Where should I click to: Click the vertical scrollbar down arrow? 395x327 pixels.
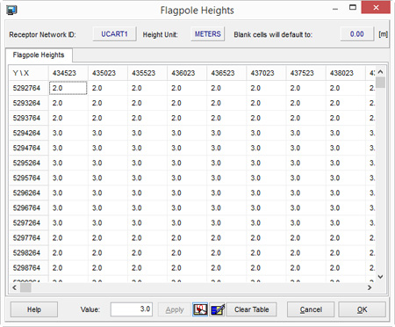click(x=380, y=276)
